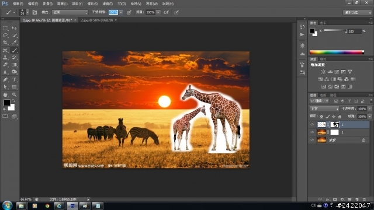Select the Zoom tool
This screenshot has height=210, width=374.
coord(14,94)
